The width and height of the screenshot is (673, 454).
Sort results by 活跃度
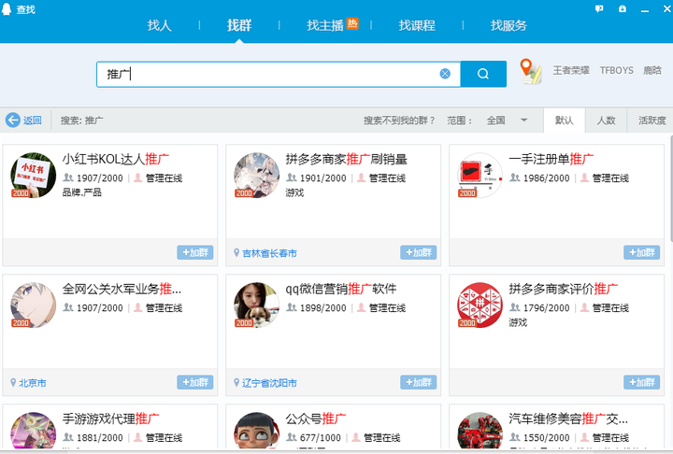[x=652, y=121]
